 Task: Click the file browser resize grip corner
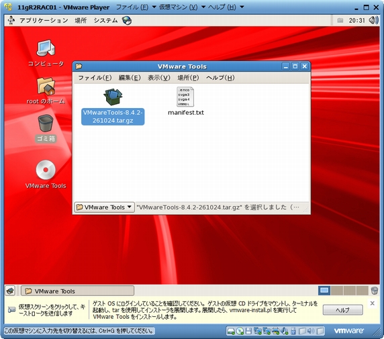(306, 209)
